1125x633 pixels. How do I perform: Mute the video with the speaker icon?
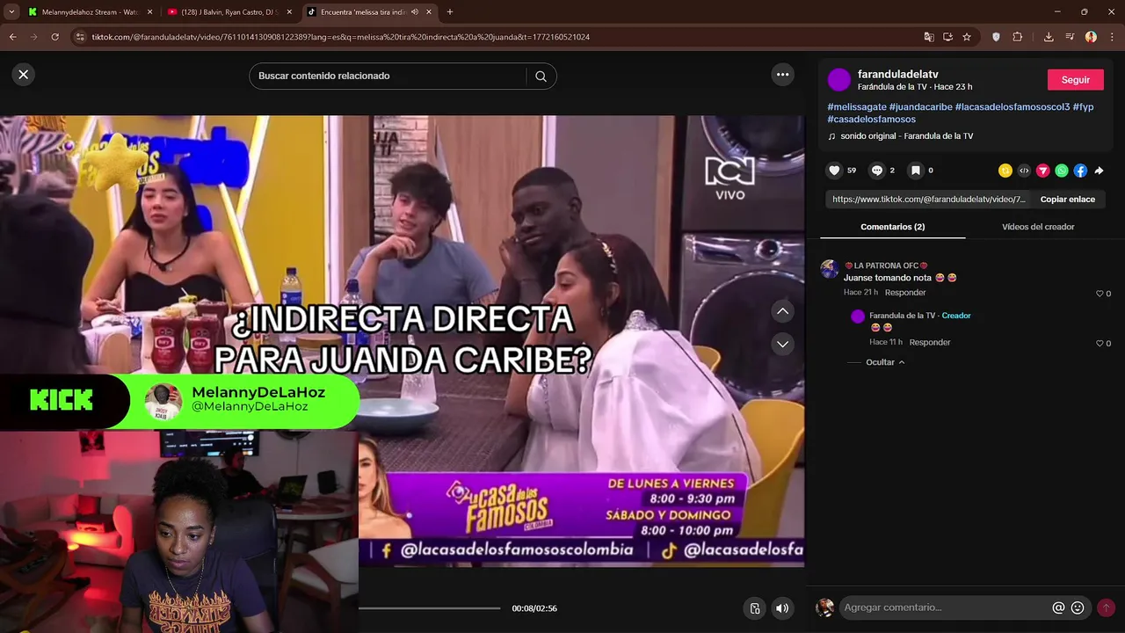click(x=782, y=608)
